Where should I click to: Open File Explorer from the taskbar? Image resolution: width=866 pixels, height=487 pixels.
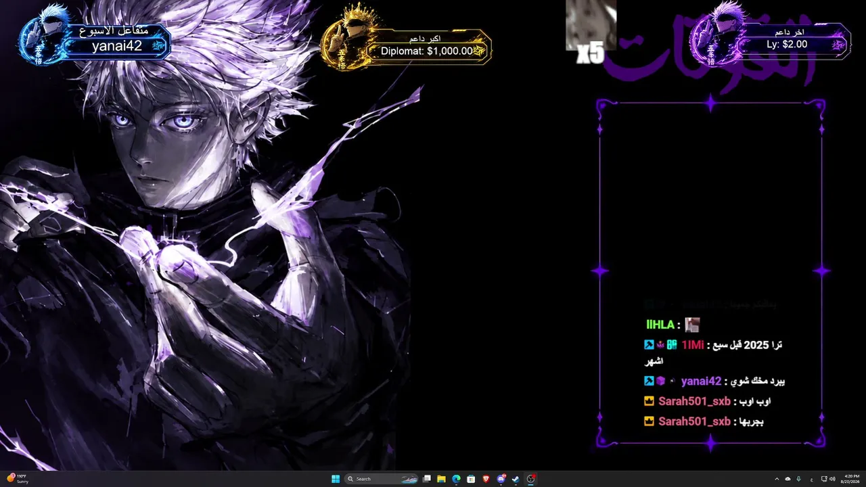click(x=441, y=479)
